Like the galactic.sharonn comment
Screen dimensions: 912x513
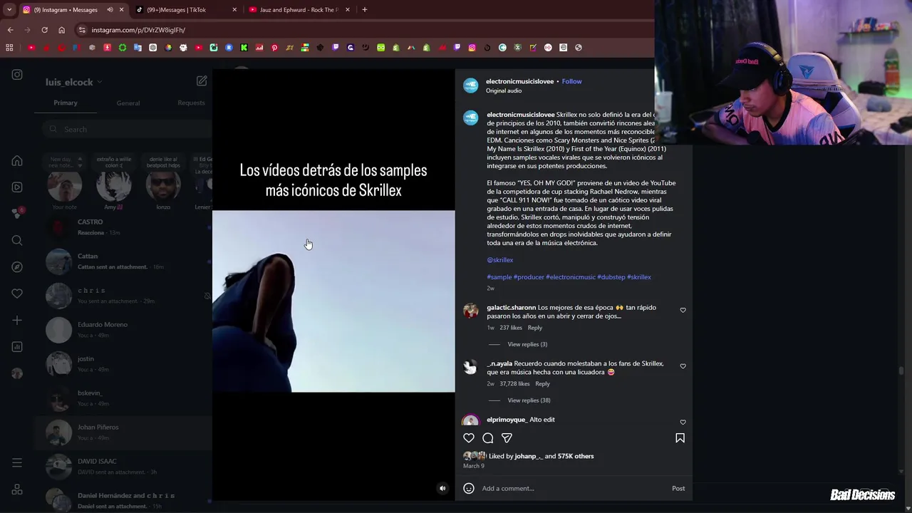[683, 310]
